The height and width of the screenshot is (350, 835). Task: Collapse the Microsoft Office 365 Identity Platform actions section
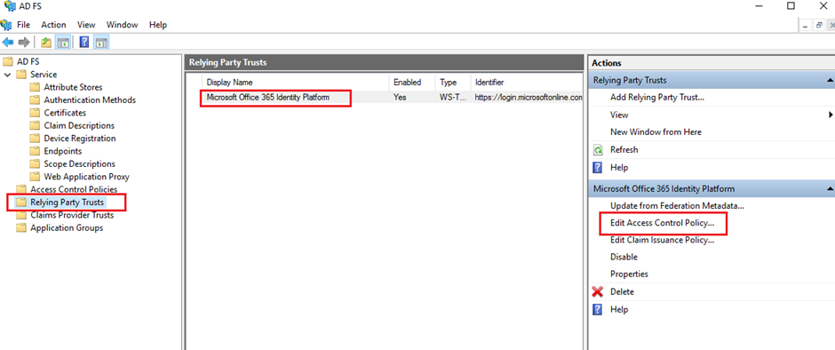[x=830, y=188]
